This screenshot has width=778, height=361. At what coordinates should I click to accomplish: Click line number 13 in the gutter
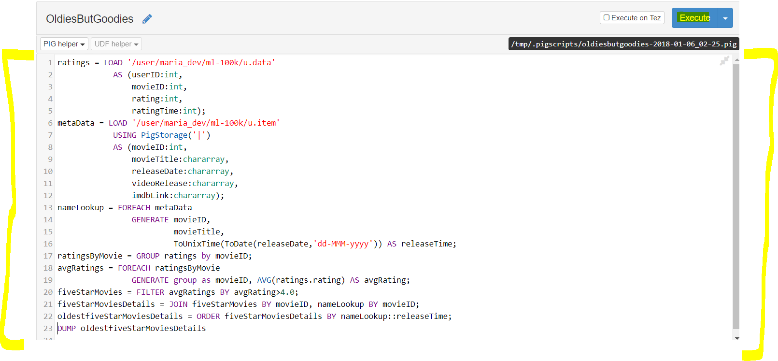48,207
